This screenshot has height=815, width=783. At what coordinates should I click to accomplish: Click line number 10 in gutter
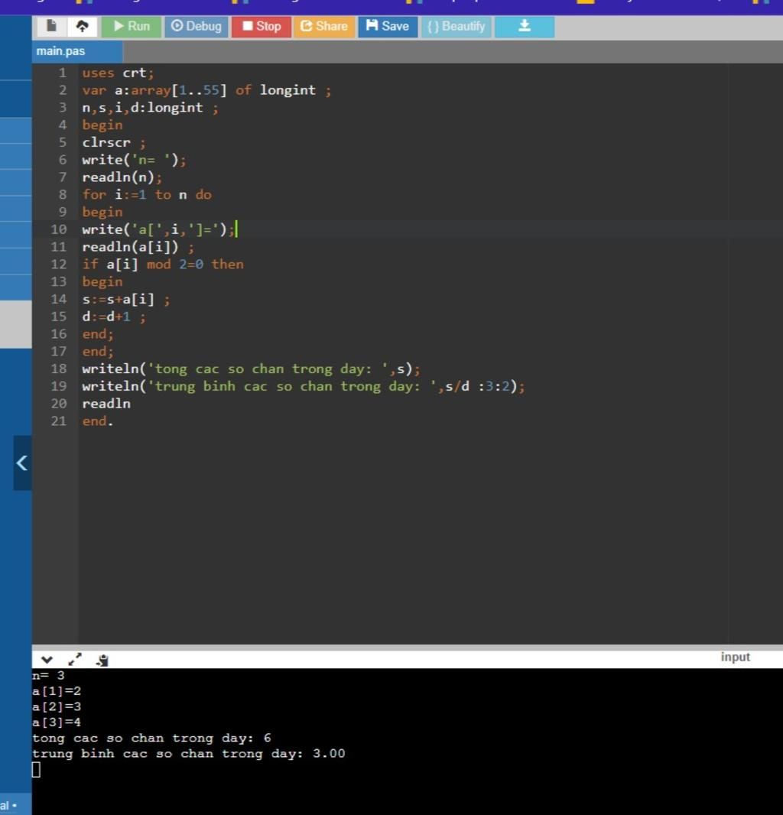tap(59, 229)
